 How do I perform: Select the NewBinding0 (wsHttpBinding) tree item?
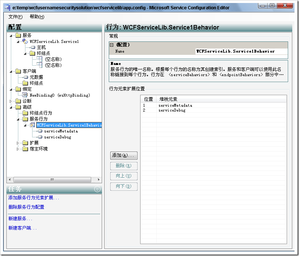point(60,95)
